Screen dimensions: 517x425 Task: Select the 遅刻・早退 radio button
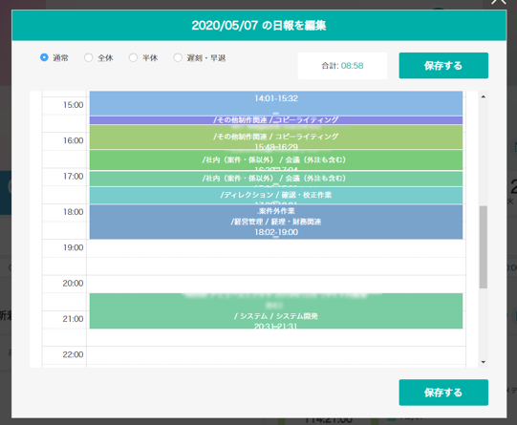[x=178, y=57]
